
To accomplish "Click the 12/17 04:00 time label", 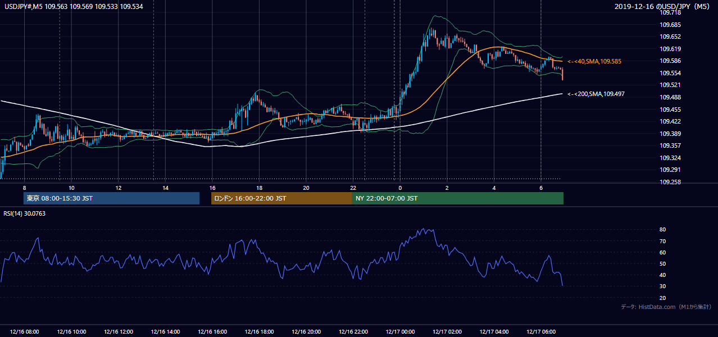I will coord(494,332).
